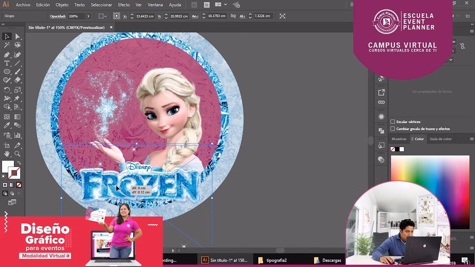The width and height of the screenshot is (475, 267).
Task: Open Descargas folder in taskbar
Action: coord(328,260)
